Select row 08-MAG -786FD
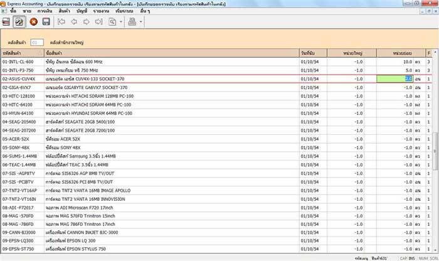Image resolution: width=439 pixels, height=261 pixels. click(x=216, y=225)
